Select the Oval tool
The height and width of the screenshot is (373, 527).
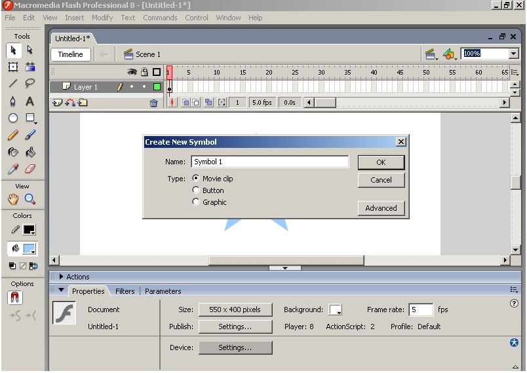click(13, 118)
